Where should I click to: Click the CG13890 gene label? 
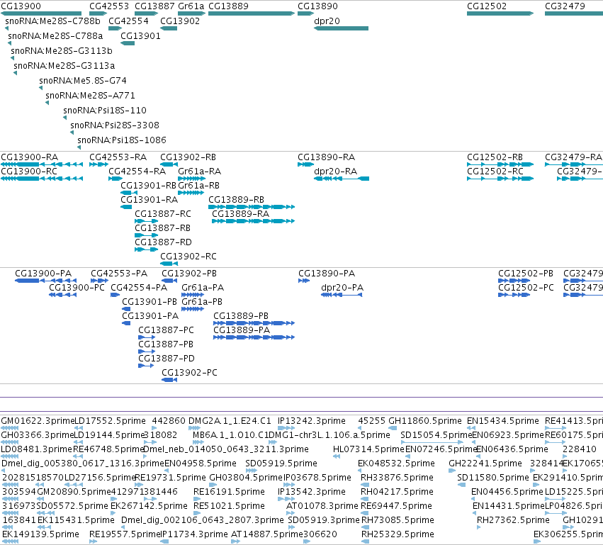point(317,6)
